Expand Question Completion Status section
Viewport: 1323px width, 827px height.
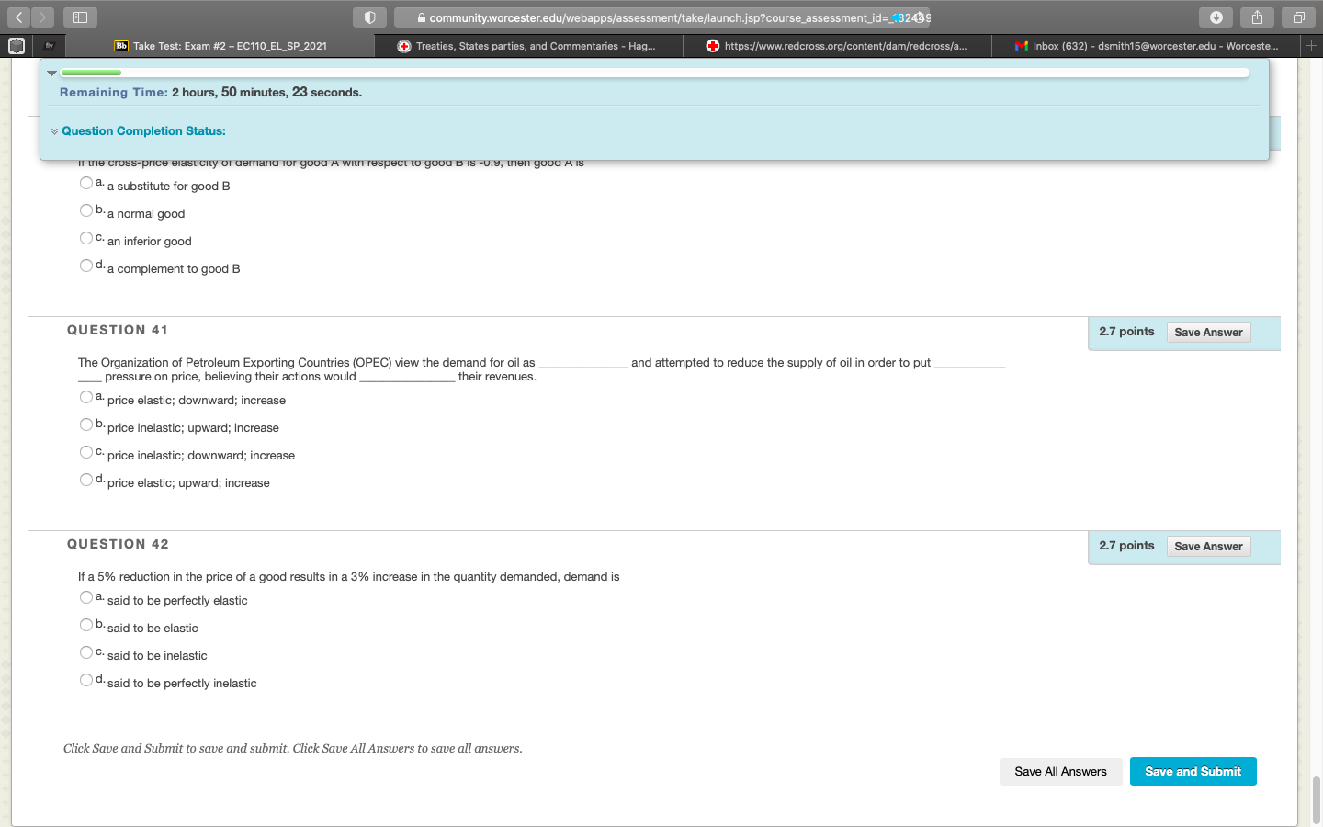pyautogui.click(x=142, y=131)
